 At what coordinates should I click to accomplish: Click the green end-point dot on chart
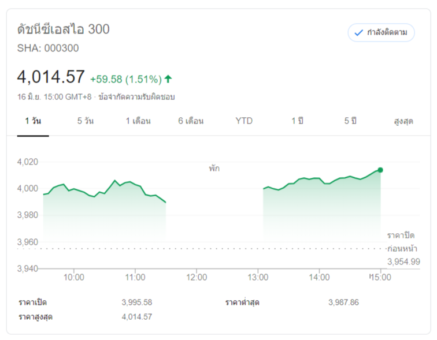pyautogui.click(x=380, y=170)
